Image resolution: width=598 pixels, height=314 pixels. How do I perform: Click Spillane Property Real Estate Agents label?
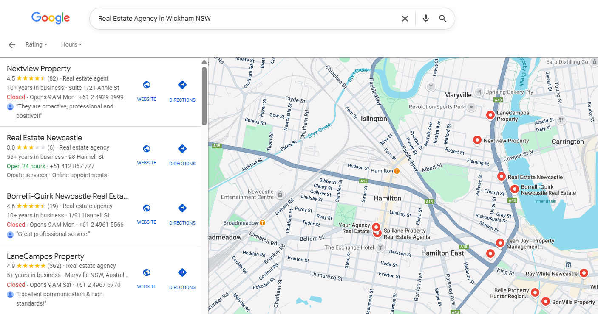407,234
